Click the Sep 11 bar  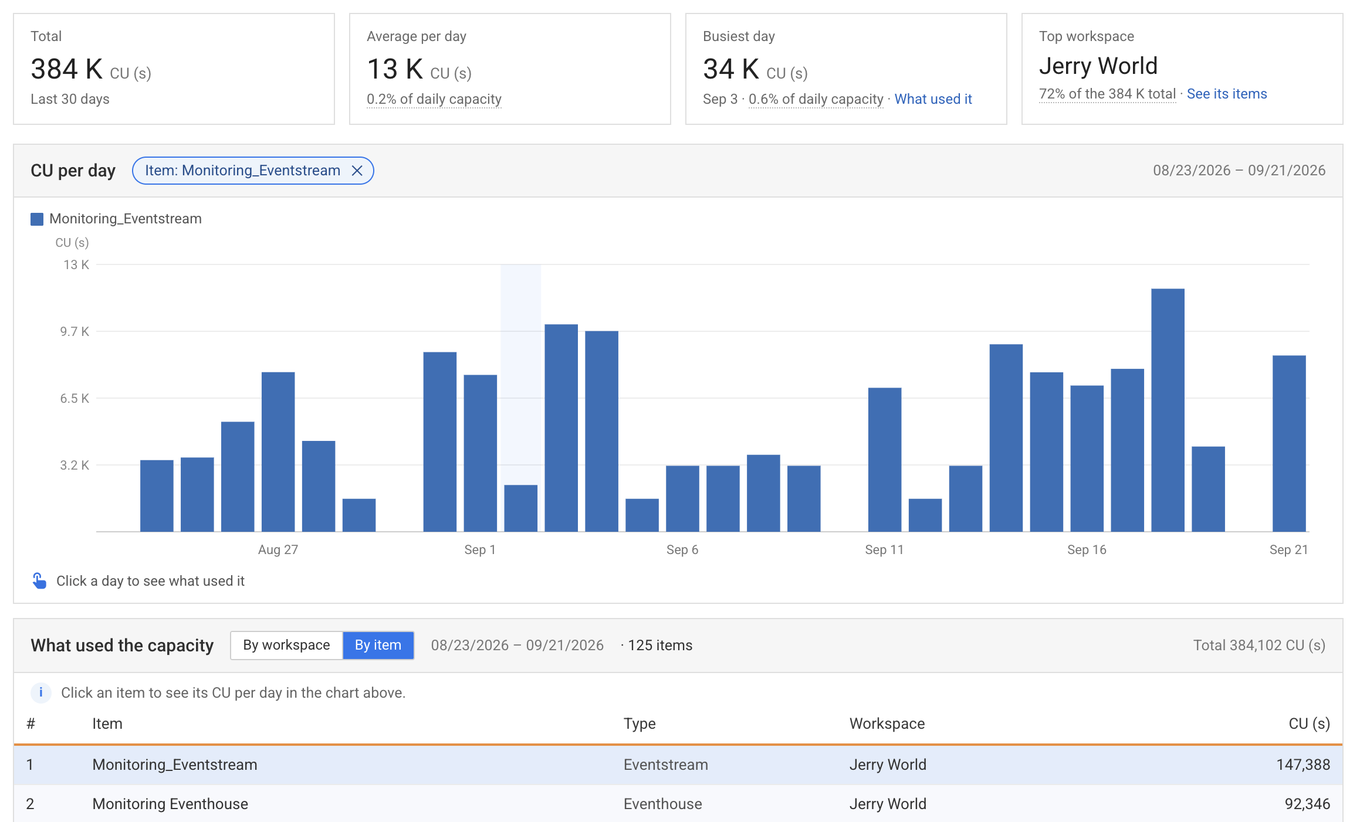point(885,460)
